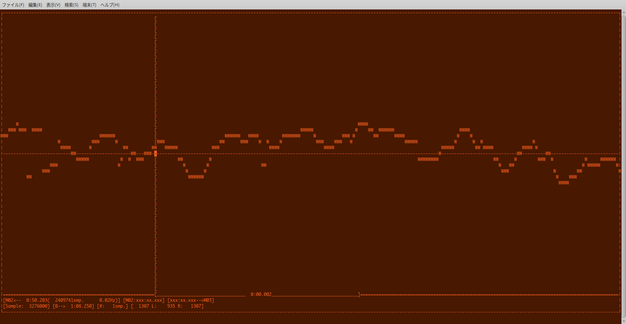The height and width of the screenshot is (324, 626).
Task: Click the [xxx:xx.xxx-->M03] next marker field
Action: tap(191, 300)
